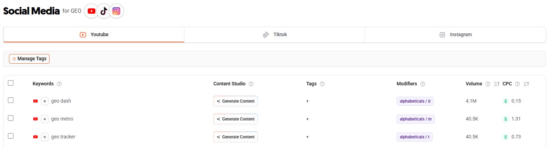Click the plus button beside geo metro
The height and width of the screenshot is (148, 548).
pyautogui.click(x=45, y=119)
